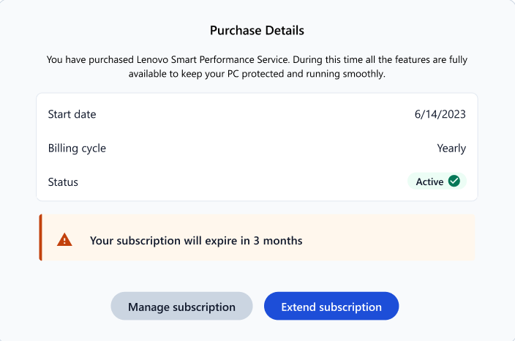Click the Lenovo Smart Performance Service description
515x341 pixels.
pos(257,67)
